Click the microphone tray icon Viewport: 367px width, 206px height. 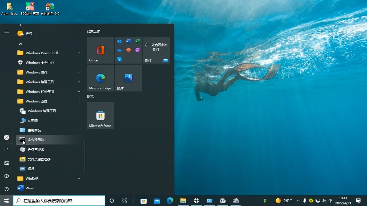pos(305,201)
